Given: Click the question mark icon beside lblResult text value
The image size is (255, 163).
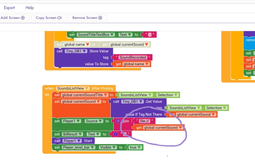Looking at the screenshot, I should (x=116, y=134).
